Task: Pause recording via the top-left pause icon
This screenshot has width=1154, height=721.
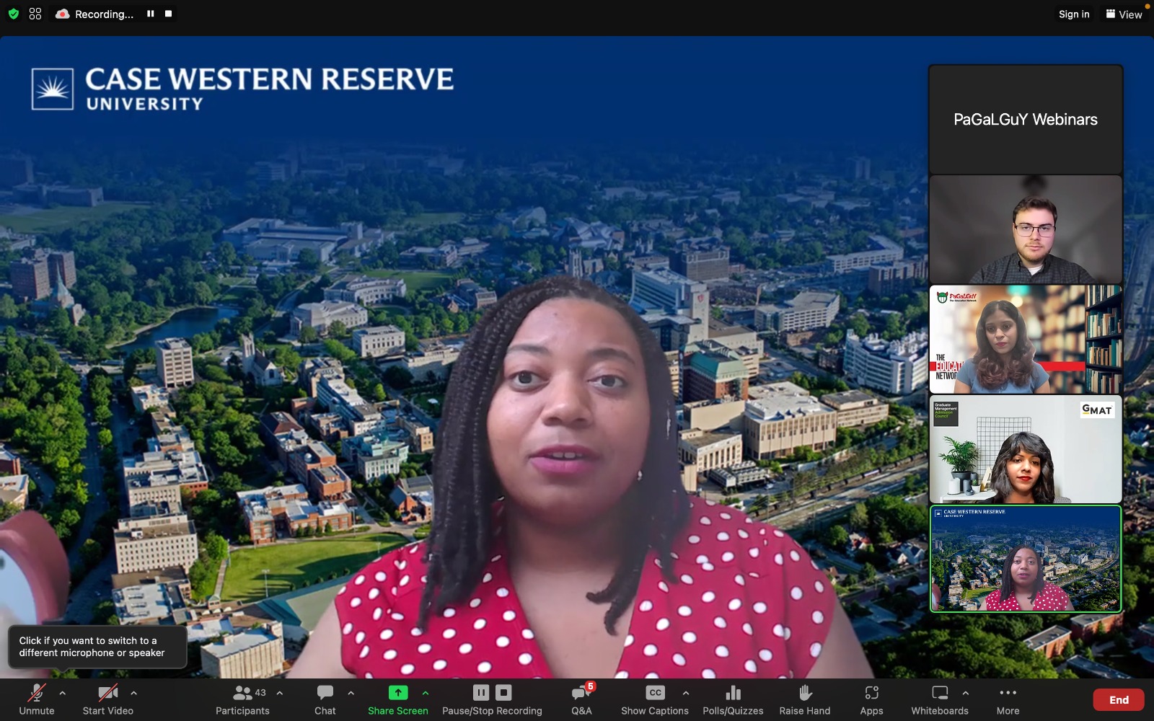Action: pos(151,14)
